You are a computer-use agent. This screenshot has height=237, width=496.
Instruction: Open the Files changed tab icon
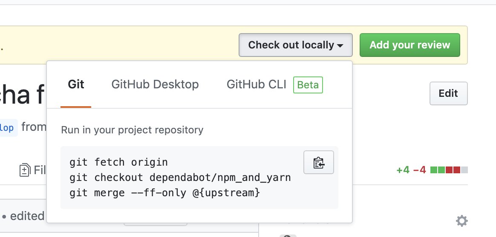click(x=25, y=170)
